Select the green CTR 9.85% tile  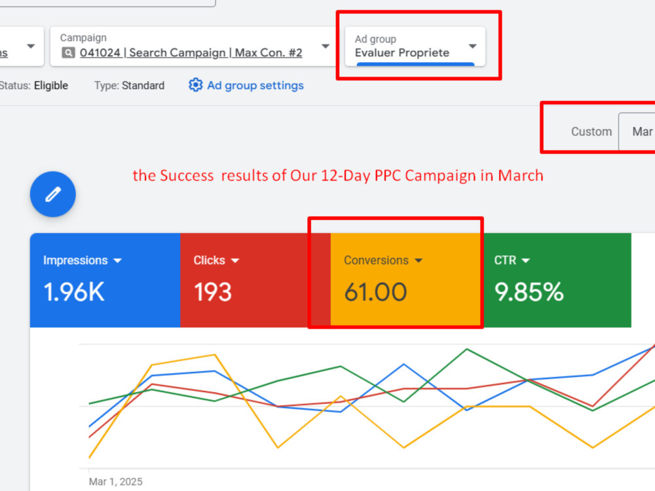coord(555,280)
